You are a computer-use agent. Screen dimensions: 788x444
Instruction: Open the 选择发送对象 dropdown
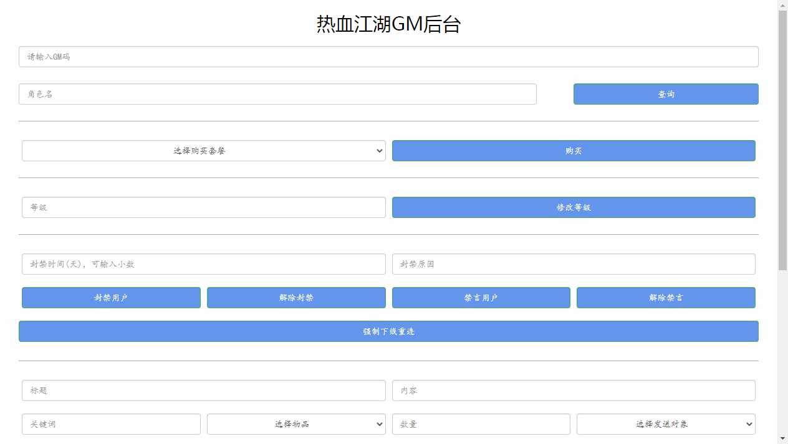point(665,424)
